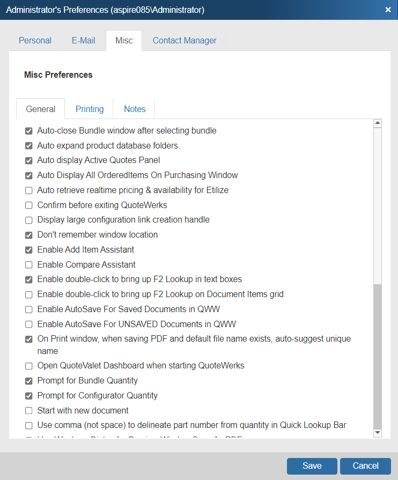Screen dimensions: 398x480
Task: Uncheck Don't remember window location
Action: pyautogui.click(x=29, y=234)
